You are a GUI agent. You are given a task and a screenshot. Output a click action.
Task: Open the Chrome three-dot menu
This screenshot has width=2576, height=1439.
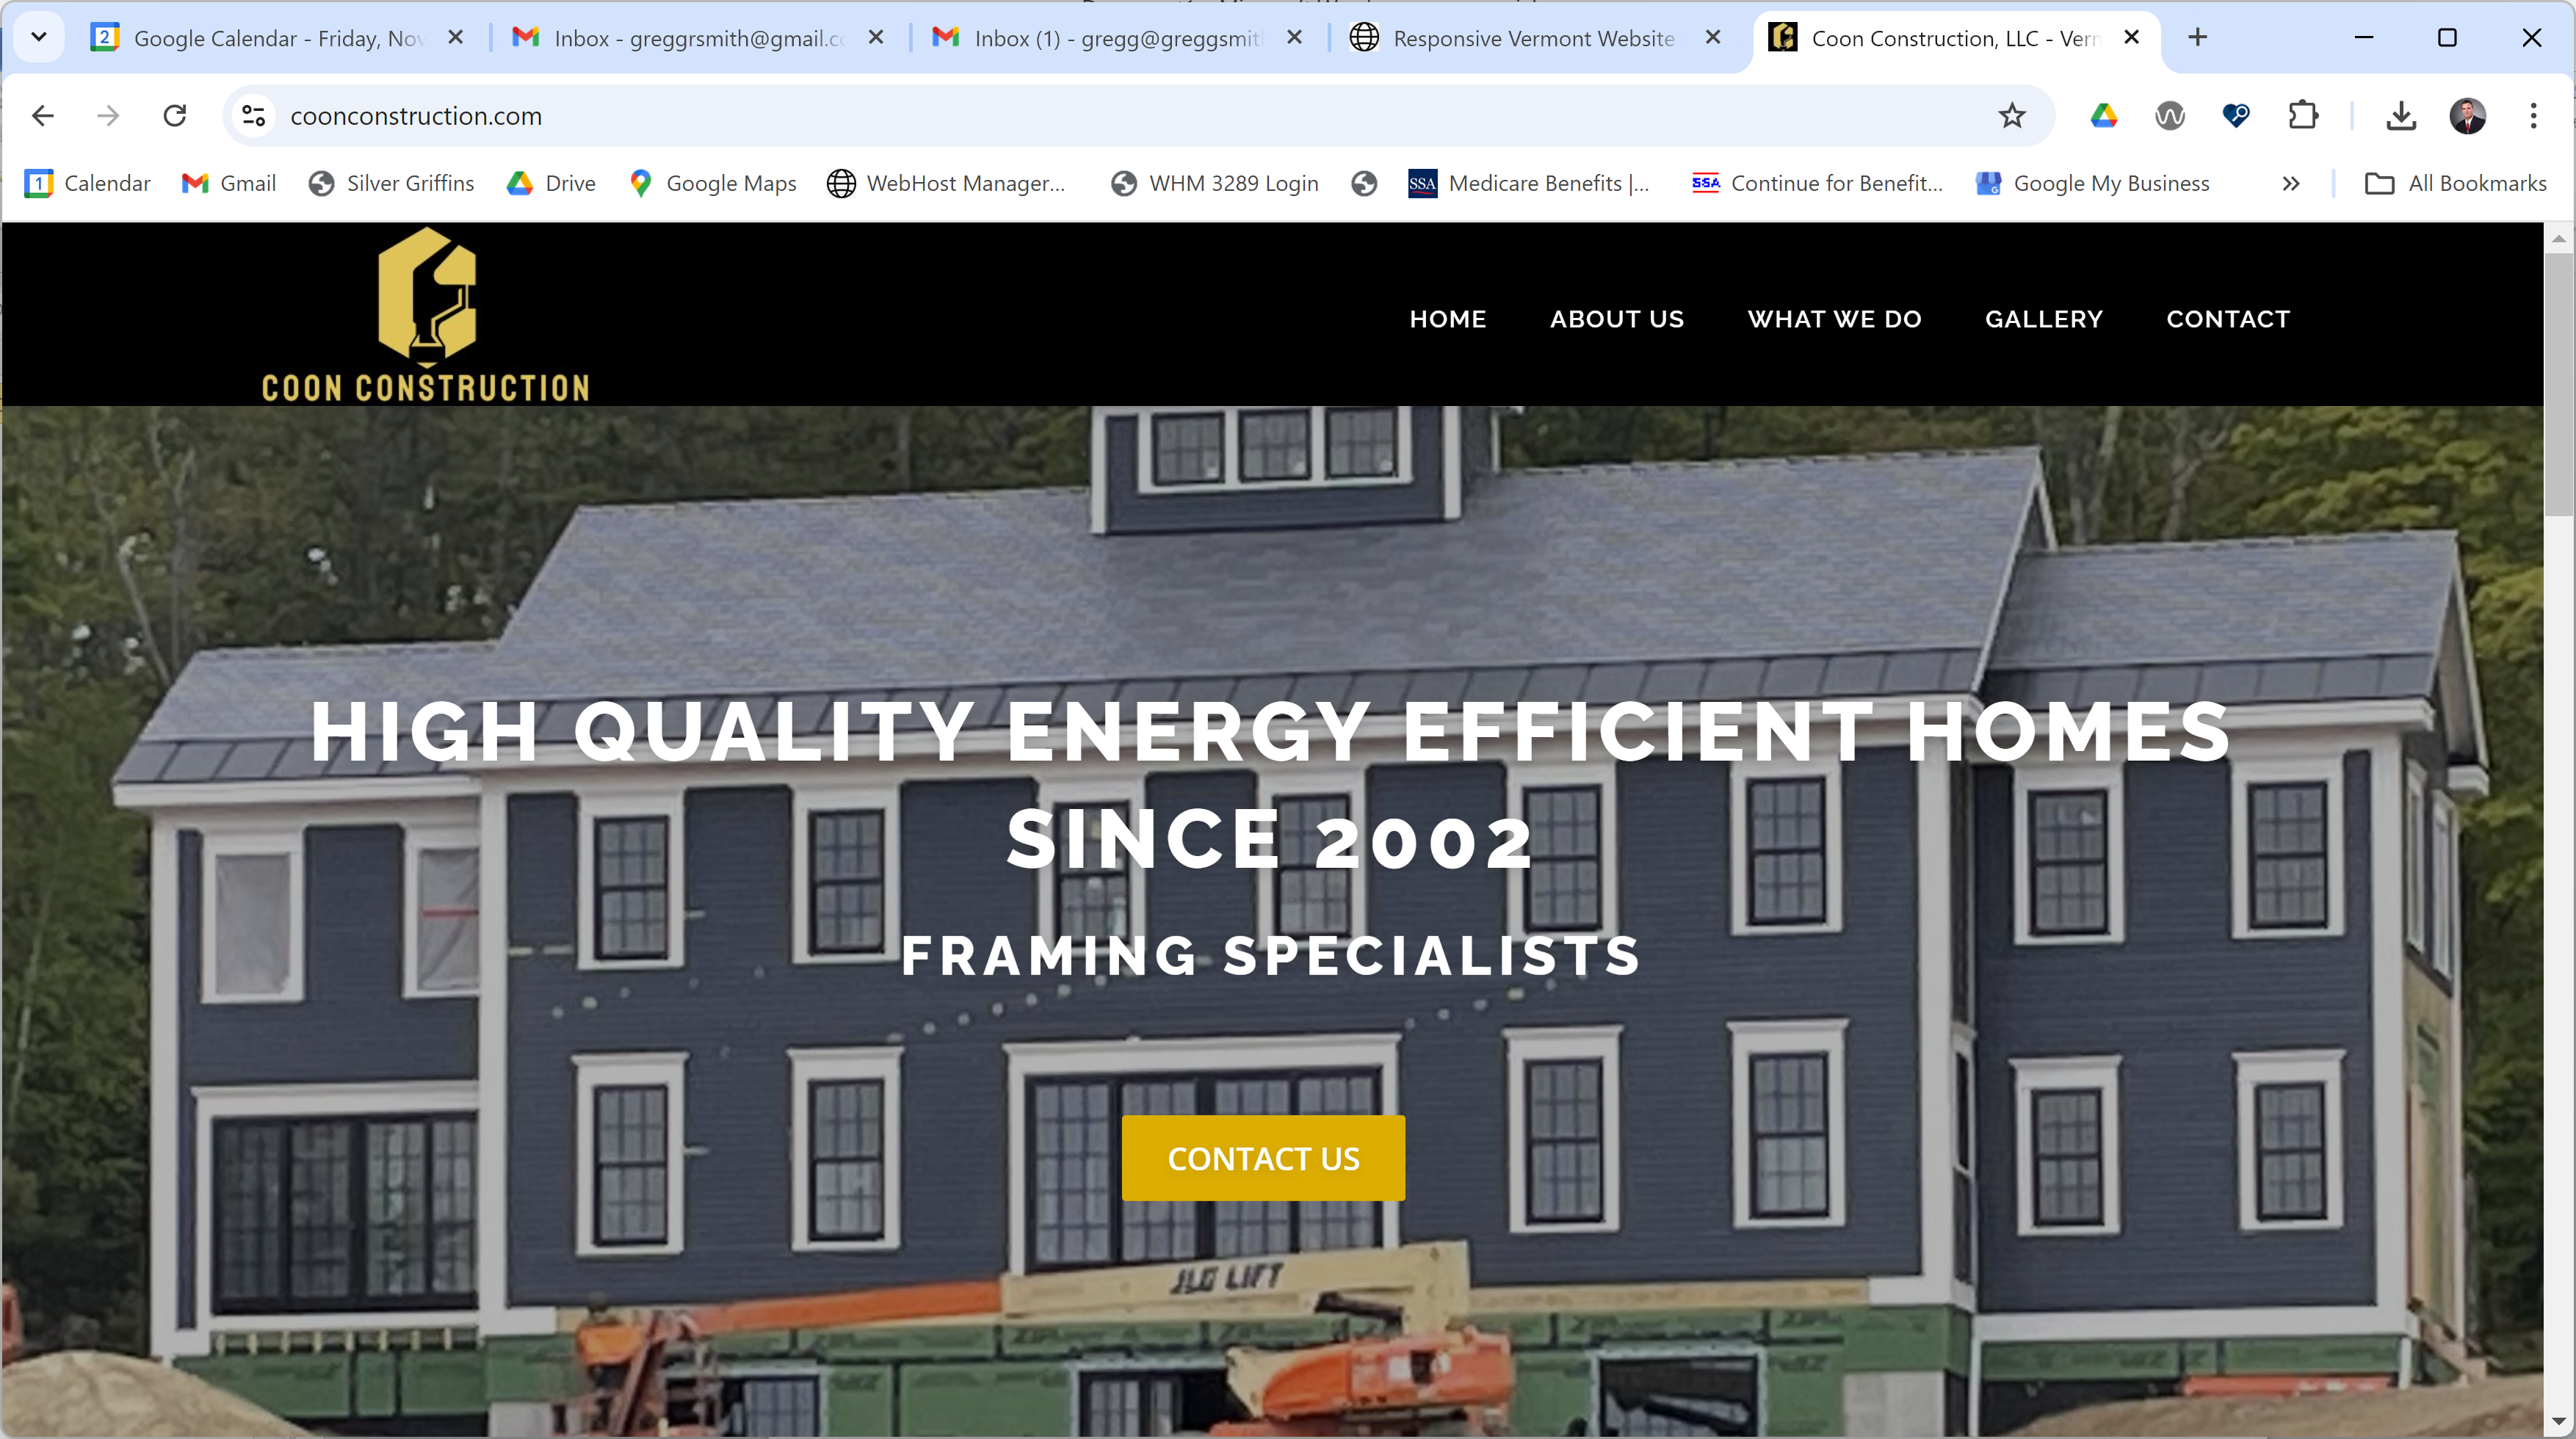click(x=2533, y=116)
